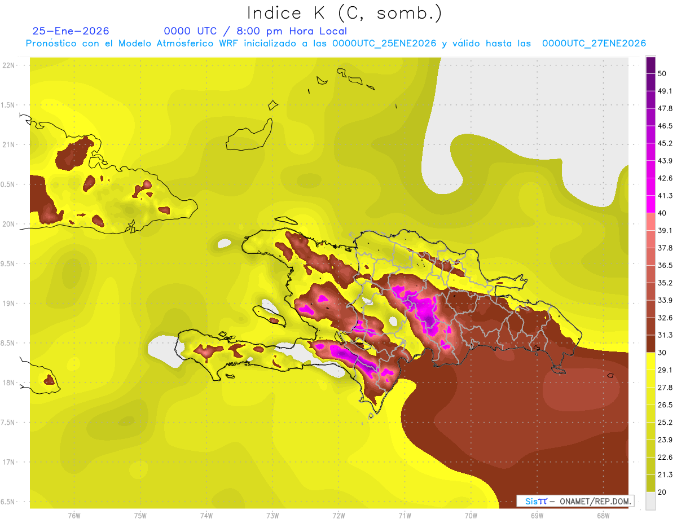Click the longitude label "76W"
The width and height of the screenshot is (677, 523).
(x=74, y=515)
